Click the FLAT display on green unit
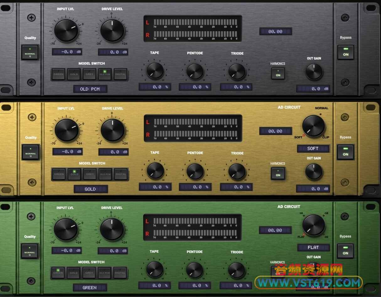The width and height of the screenshot is (381, 297). pos(314,248)
